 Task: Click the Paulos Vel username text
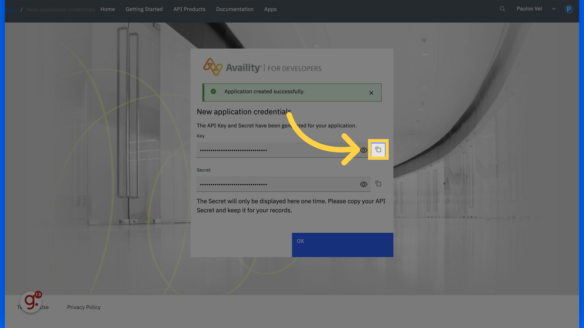[x=529, y=9]
